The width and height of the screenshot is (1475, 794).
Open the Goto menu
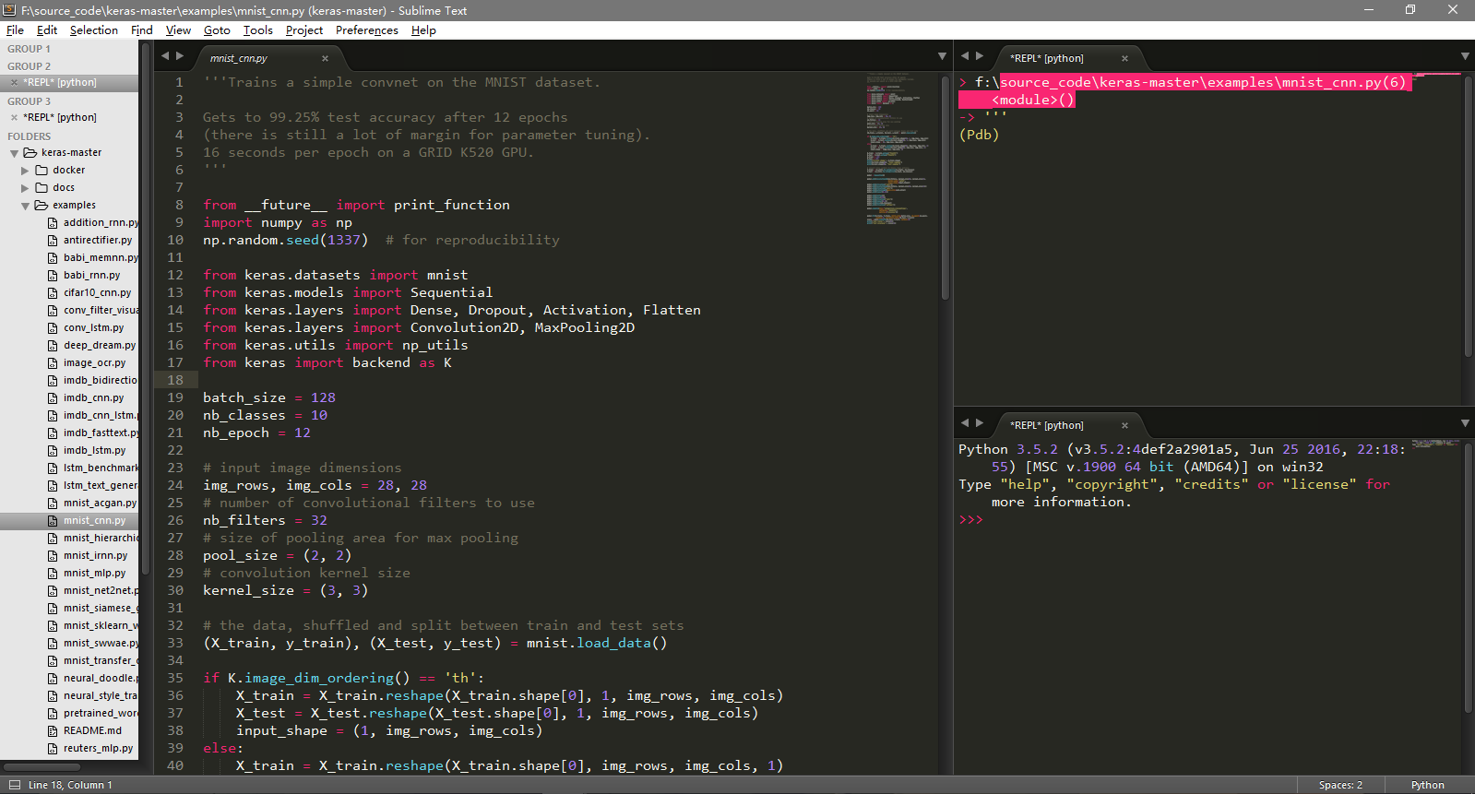(x=217, y=30)
